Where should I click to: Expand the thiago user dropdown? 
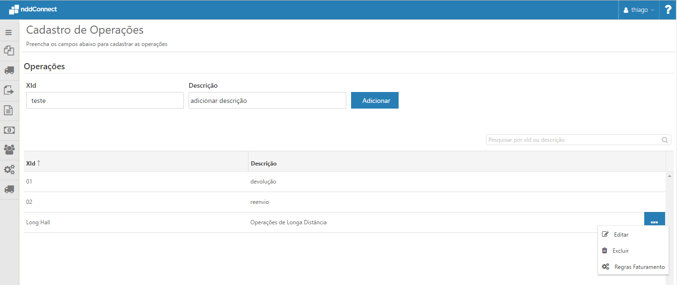click(639, 10)
